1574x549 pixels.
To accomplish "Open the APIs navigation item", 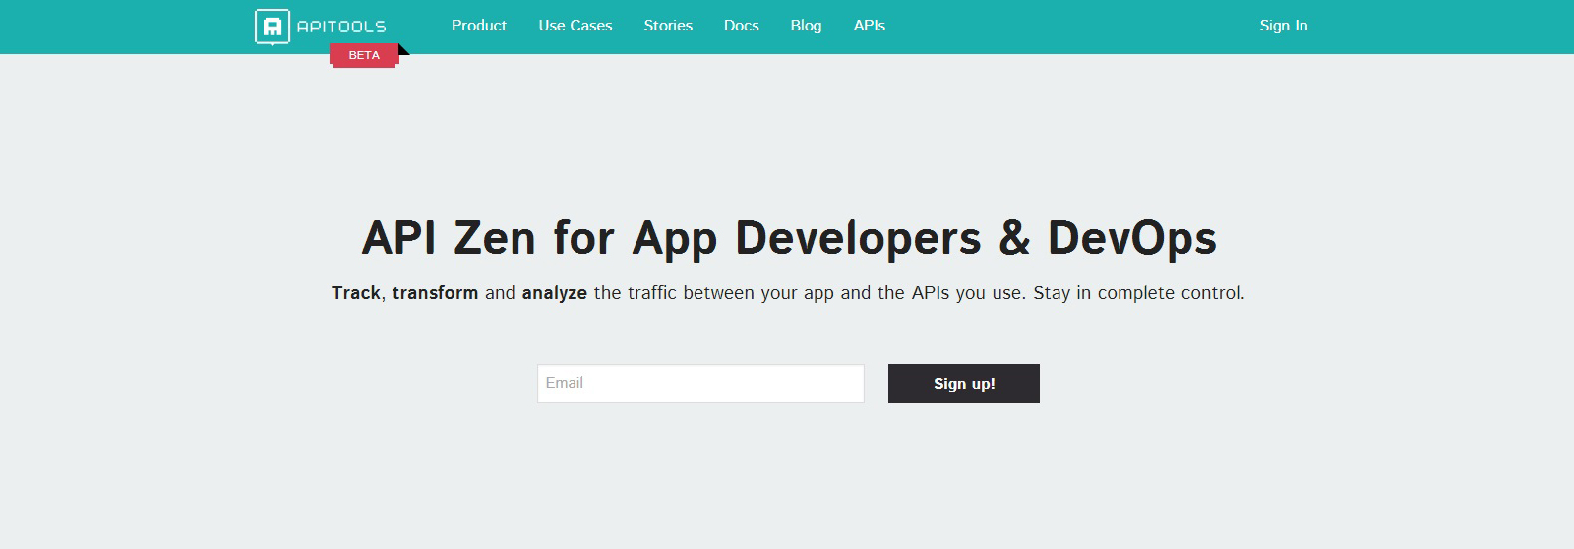I will click(x=870, y=26).
